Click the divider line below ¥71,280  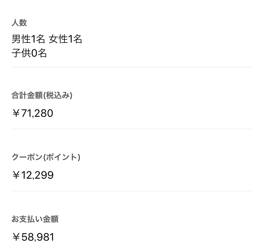[132, 129]
